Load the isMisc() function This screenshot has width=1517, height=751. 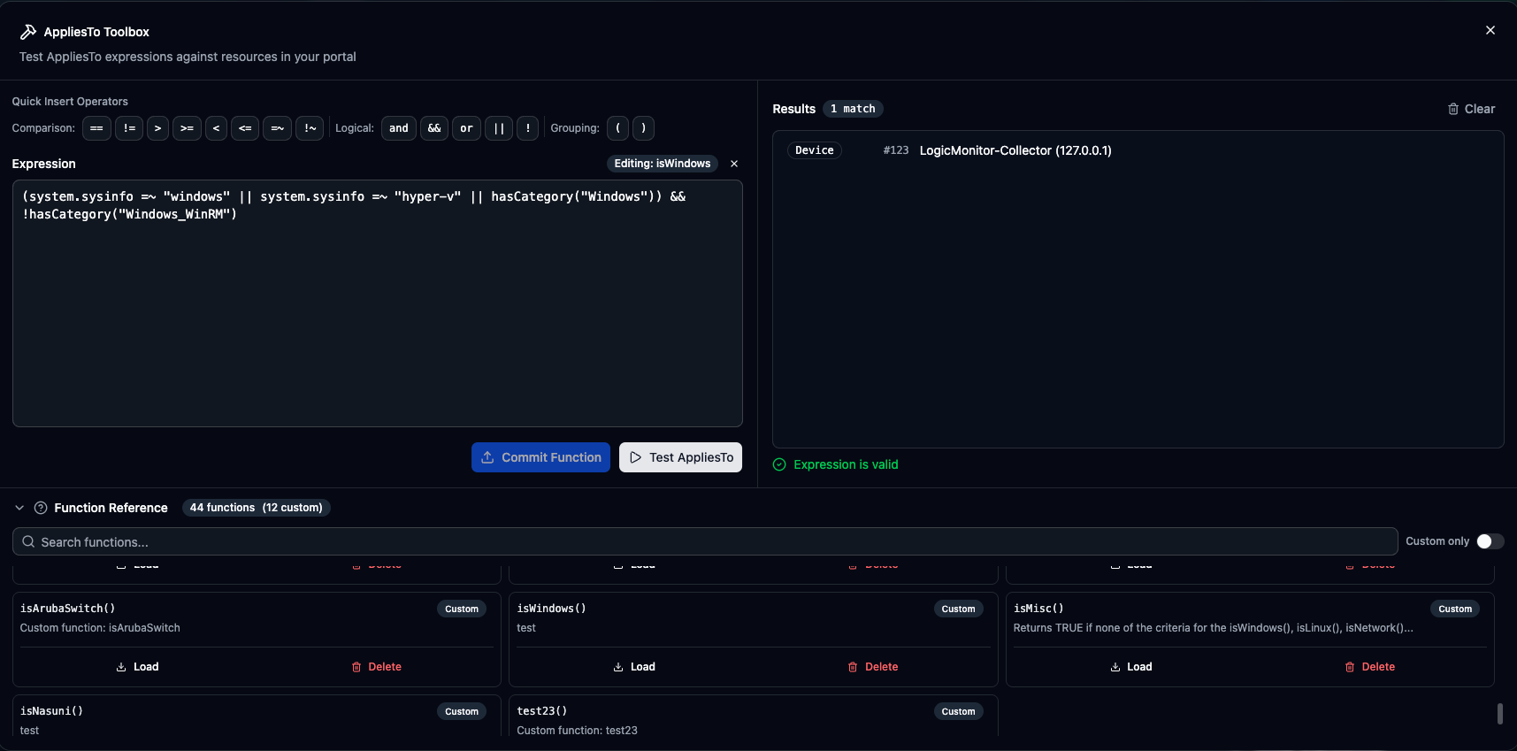click(x=1131, y=667)
